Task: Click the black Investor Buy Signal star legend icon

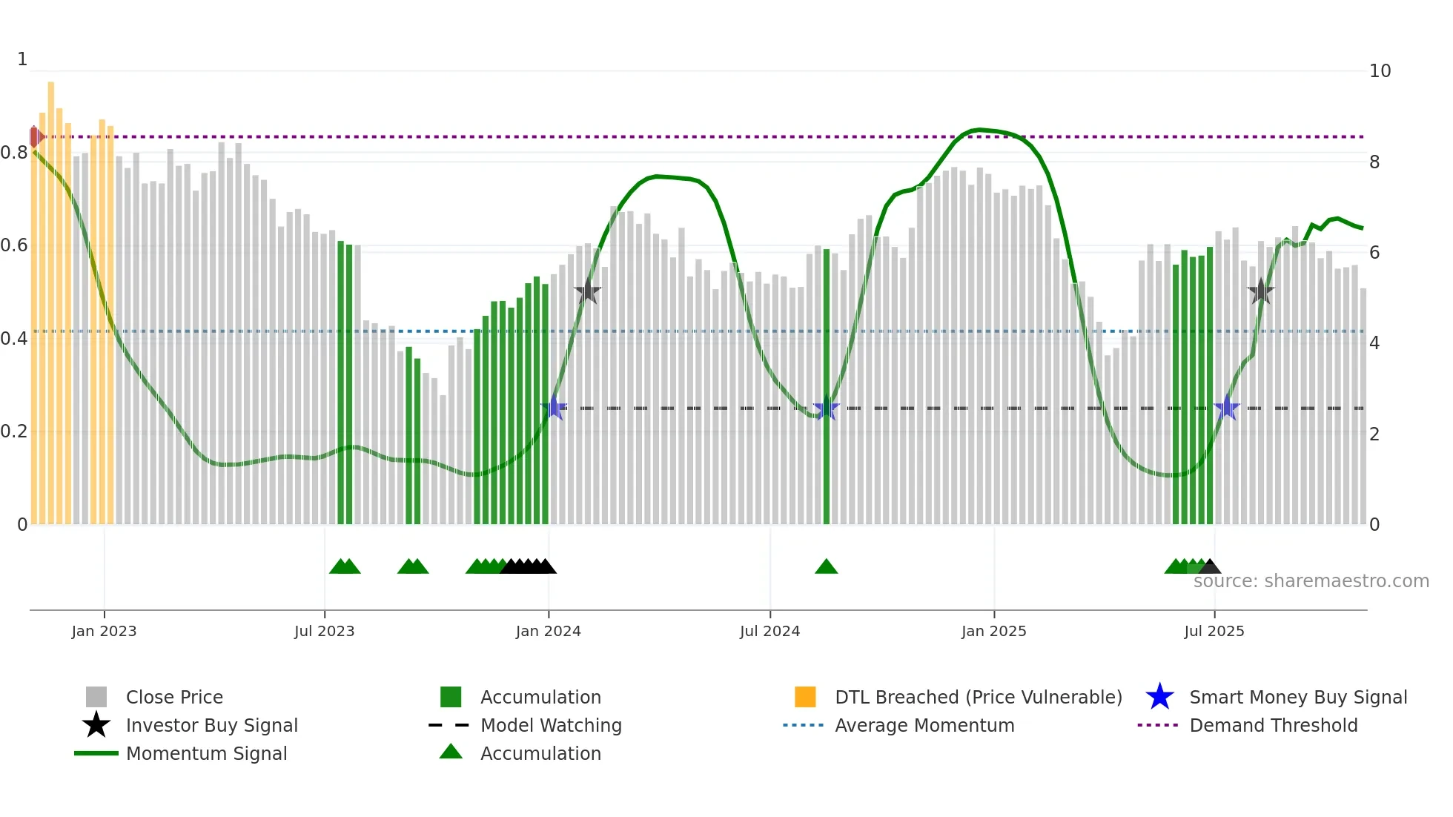Action: 96,725
